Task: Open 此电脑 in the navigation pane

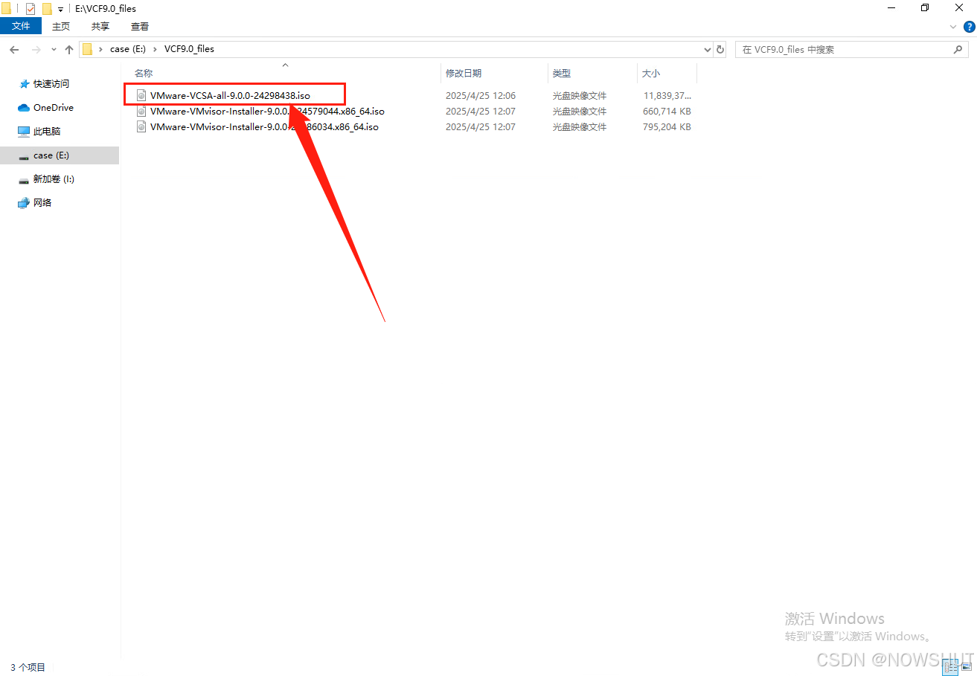Action: (x=39, y=132)
